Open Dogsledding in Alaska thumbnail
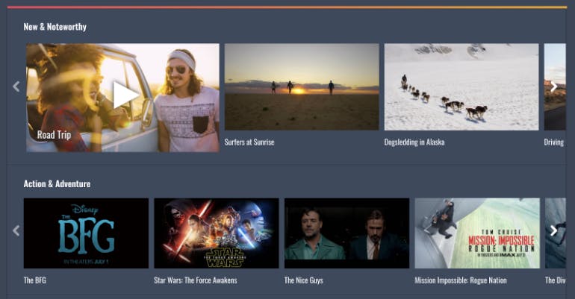This screenshot has width=575, height=299. click(x=461, y=86)
